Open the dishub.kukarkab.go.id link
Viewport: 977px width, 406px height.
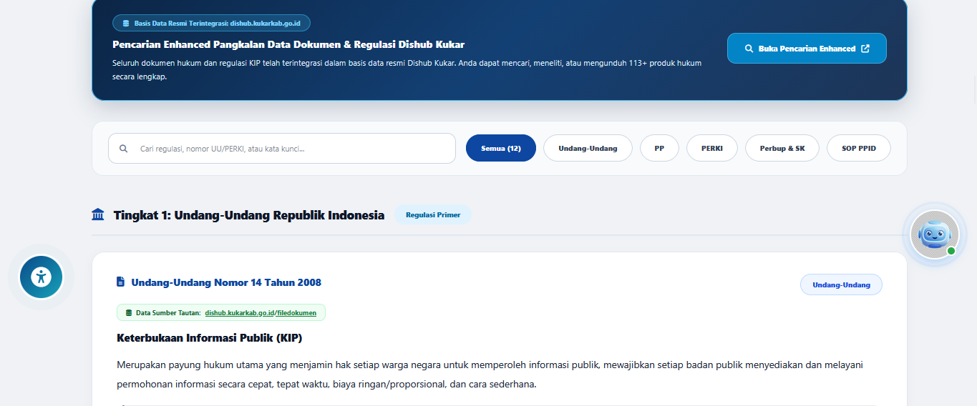[239, 312]
